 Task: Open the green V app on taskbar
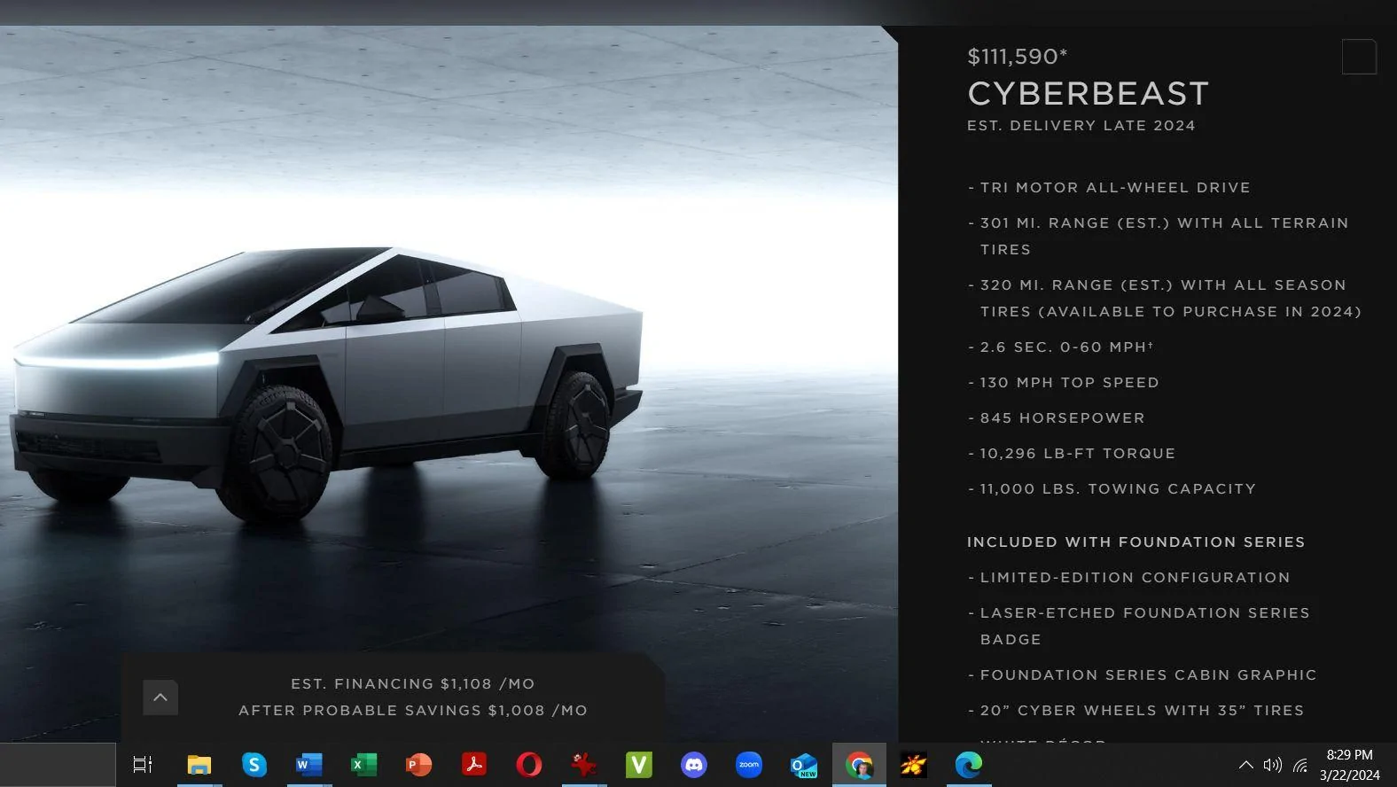pos(638,764)
